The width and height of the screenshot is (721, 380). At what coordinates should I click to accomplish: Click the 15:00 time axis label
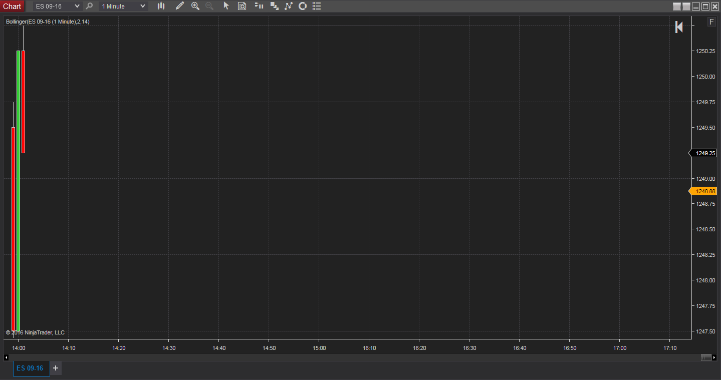[319, 348]
